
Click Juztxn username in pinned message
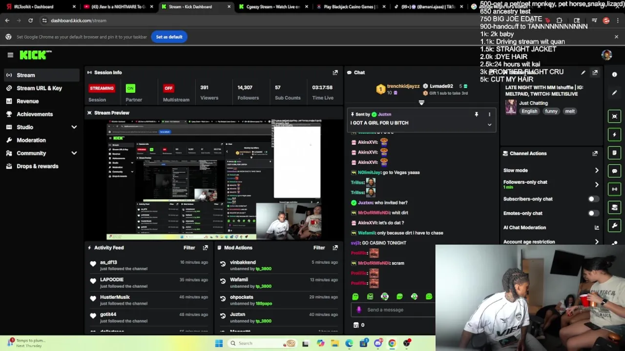(x=384, y=115)
